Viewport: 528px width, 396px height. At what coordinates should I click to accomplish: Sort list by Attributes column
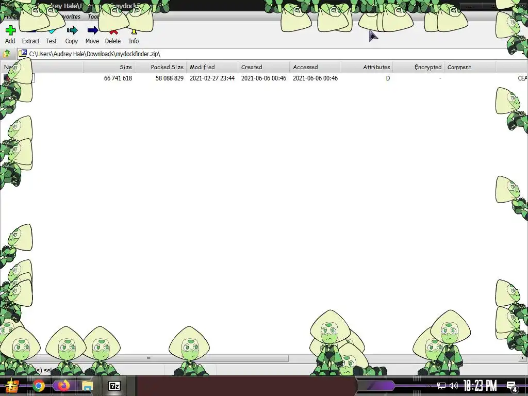(367, 67)
